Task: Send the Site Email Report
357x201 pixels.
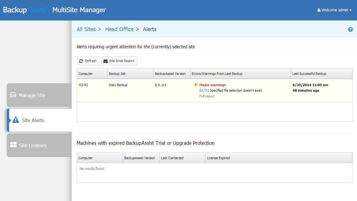Action: coord(119,61)
